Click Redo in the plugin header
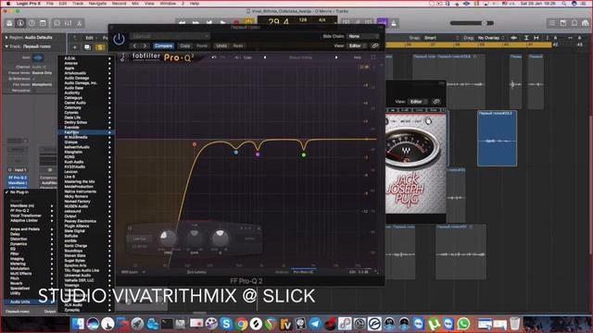Viewport: 593px width, 333px height. 238,45
